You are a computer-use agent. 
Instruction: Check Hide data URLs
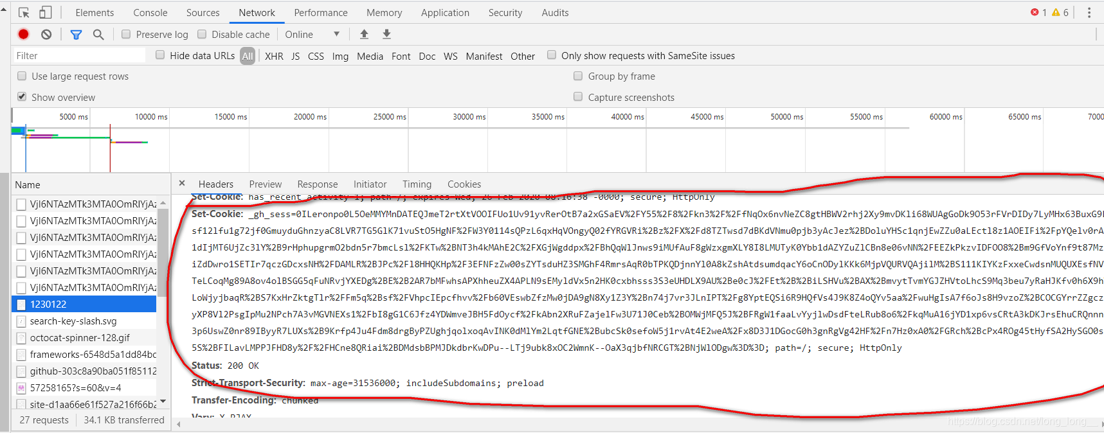pos(160,55)
